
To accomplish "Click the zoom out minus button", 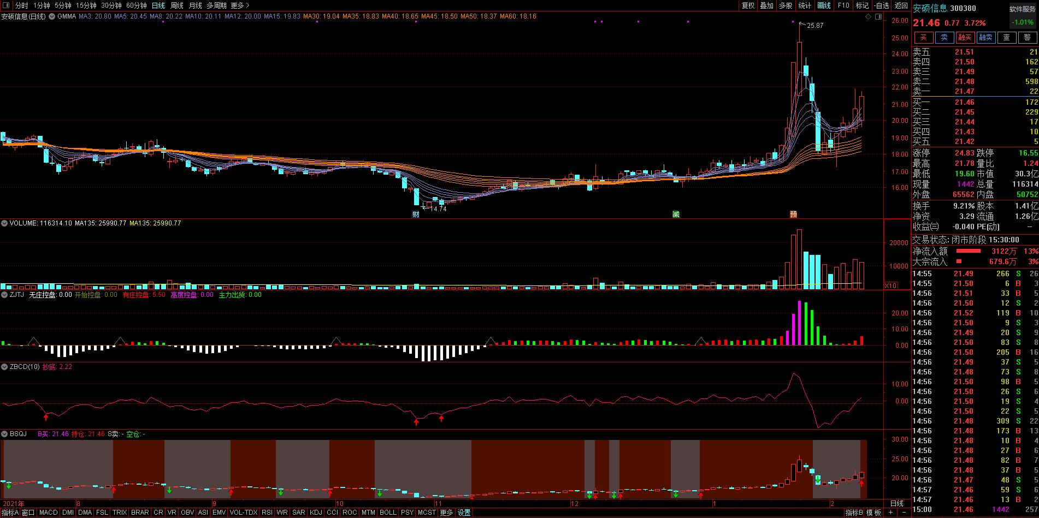I will click(x=904, y=513).
